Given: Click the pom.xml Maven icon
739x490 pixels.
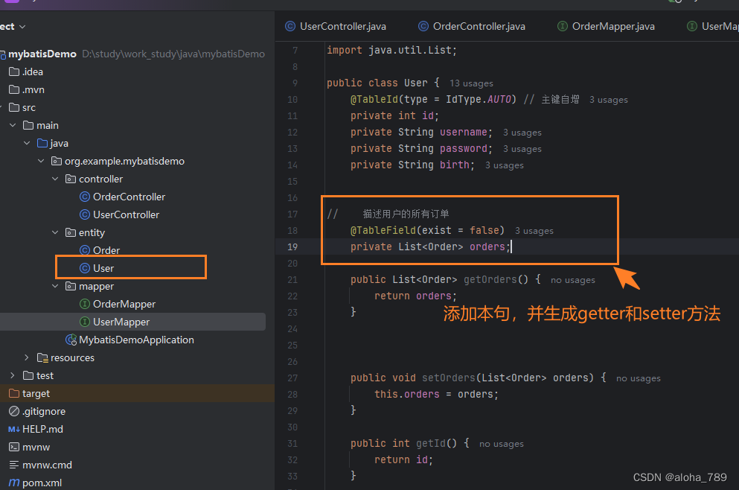Looking at the screenshot, I should click(14, 483).
